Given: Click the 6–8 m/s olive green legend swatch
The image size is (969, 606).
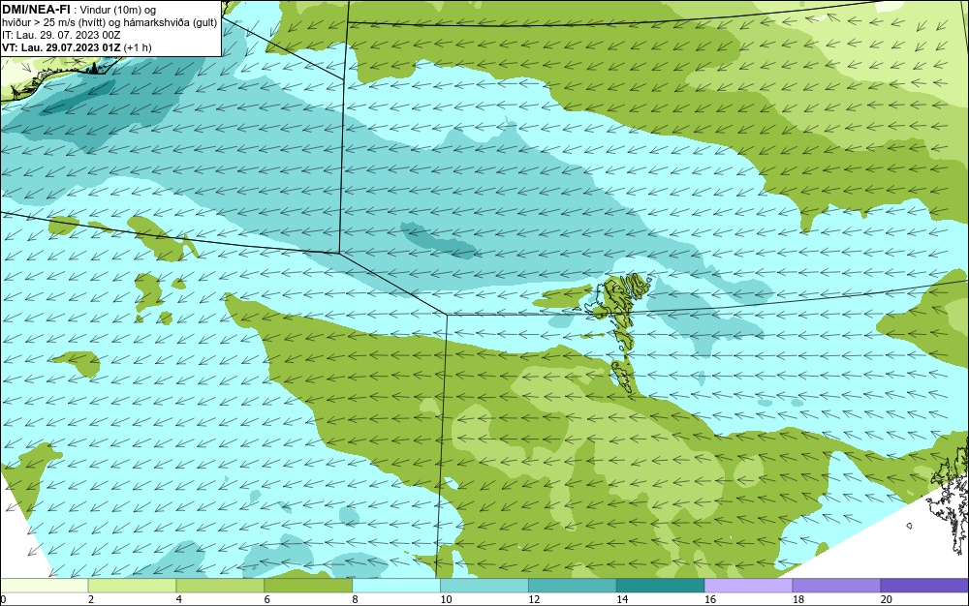Looking at the screenshot, I should pyautogui.click(x=308, y=586).
